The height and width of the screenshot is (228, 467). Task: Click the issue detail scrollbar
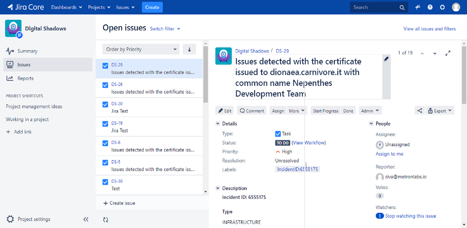pyautogui.click(x=464, y=75)
